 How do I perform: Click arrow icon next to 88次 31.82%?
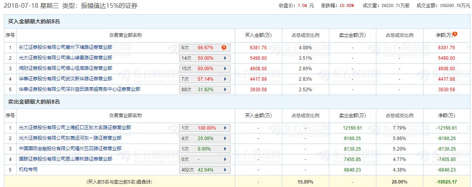click(225, 90)
